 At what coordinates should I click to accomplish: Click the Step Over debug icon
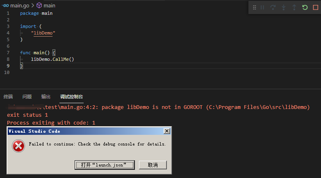(273, 7)
